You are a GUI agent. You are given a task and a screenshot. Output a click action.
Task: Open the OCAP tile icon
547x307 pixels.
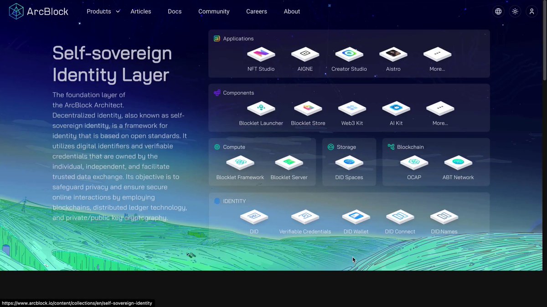pos(414,162)
